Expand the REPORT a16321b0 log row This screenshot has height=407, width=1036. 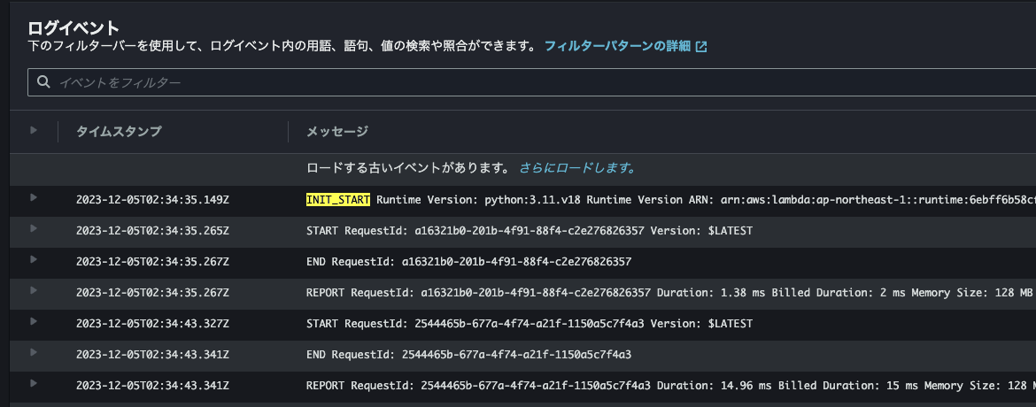(x=34, y=291)
